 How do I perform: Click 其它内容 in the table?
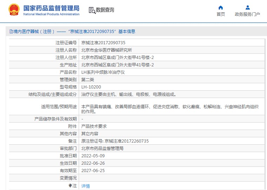[90, 133]
